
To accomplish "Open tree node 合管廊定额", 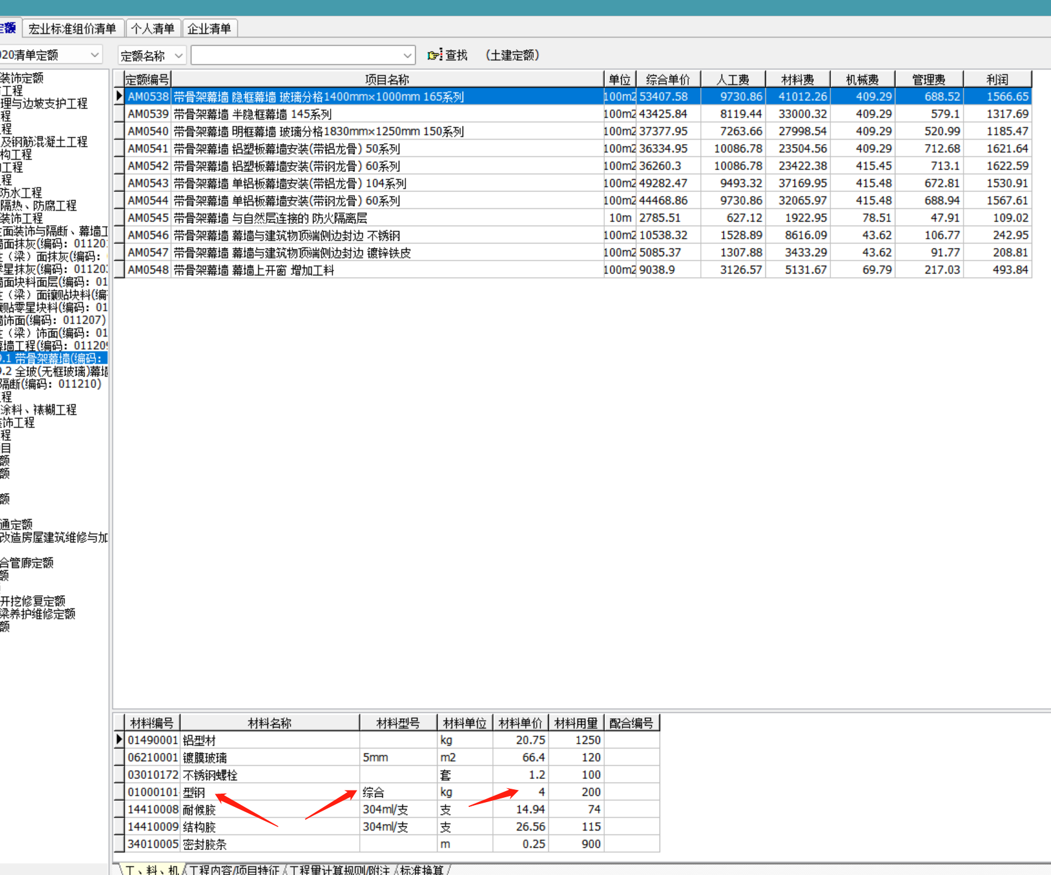I will (x=27, y=563).
